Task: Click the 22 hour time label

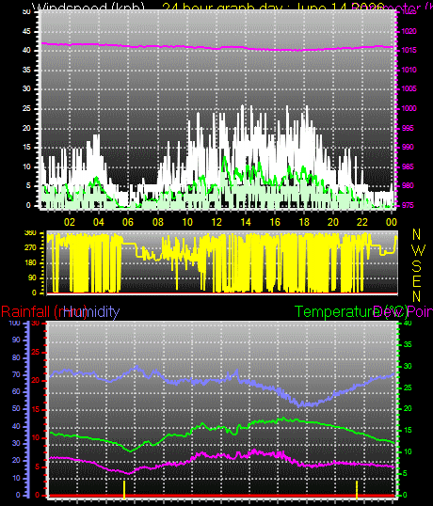Action: (362, 222)
